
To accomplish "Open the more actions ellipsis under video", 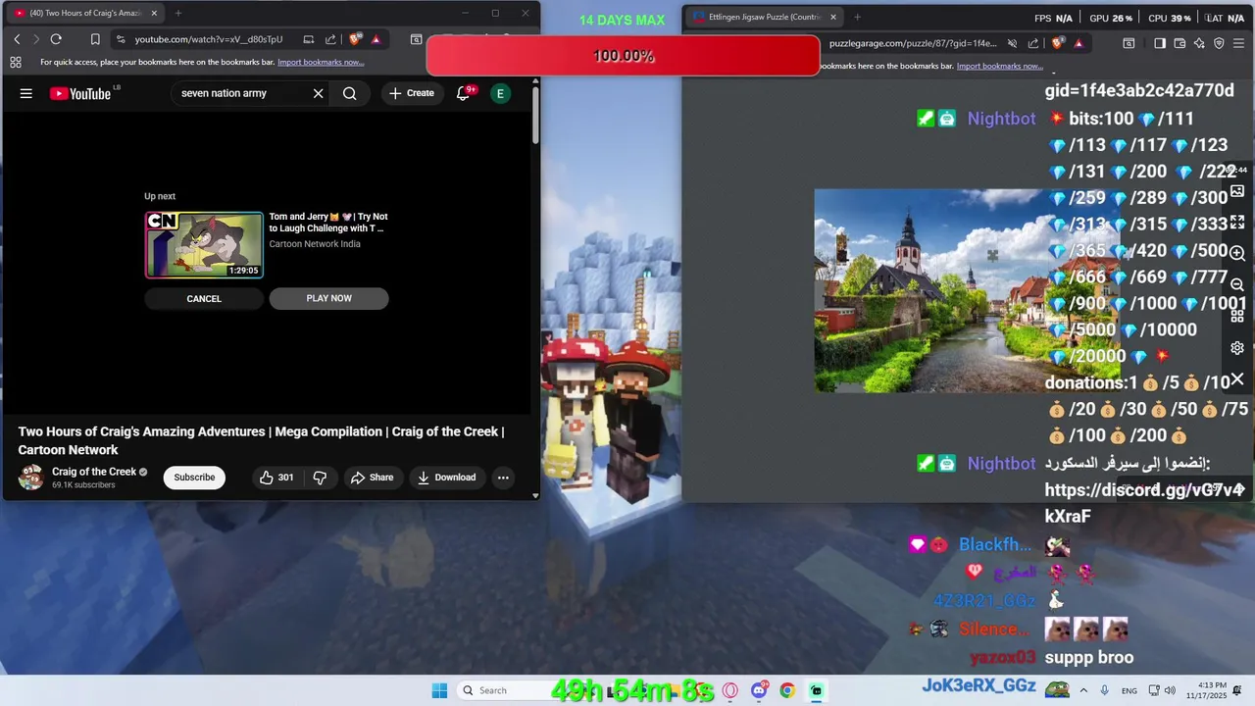I will click(x=503, y=478).
